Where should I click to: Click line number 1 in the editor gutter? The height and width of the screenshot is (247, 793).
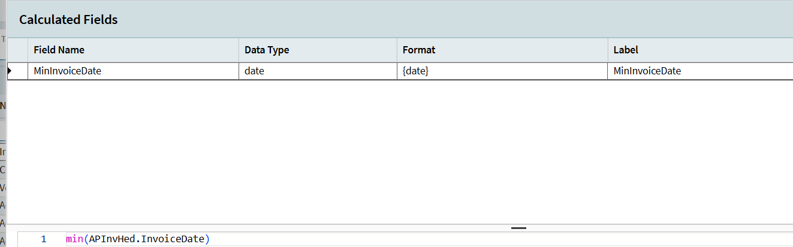43,239
